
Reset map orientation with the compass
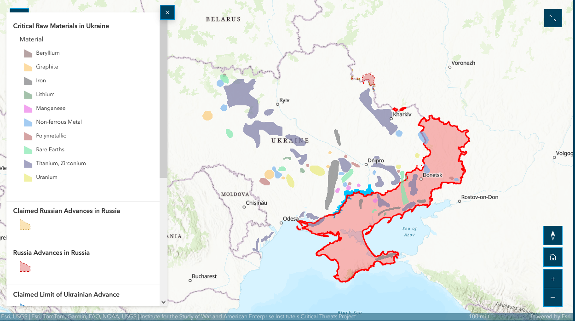coord(553,235)
